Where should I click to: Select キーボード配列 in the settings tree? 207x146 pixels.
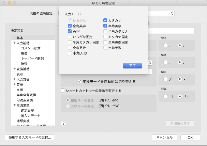coord(32,59)
